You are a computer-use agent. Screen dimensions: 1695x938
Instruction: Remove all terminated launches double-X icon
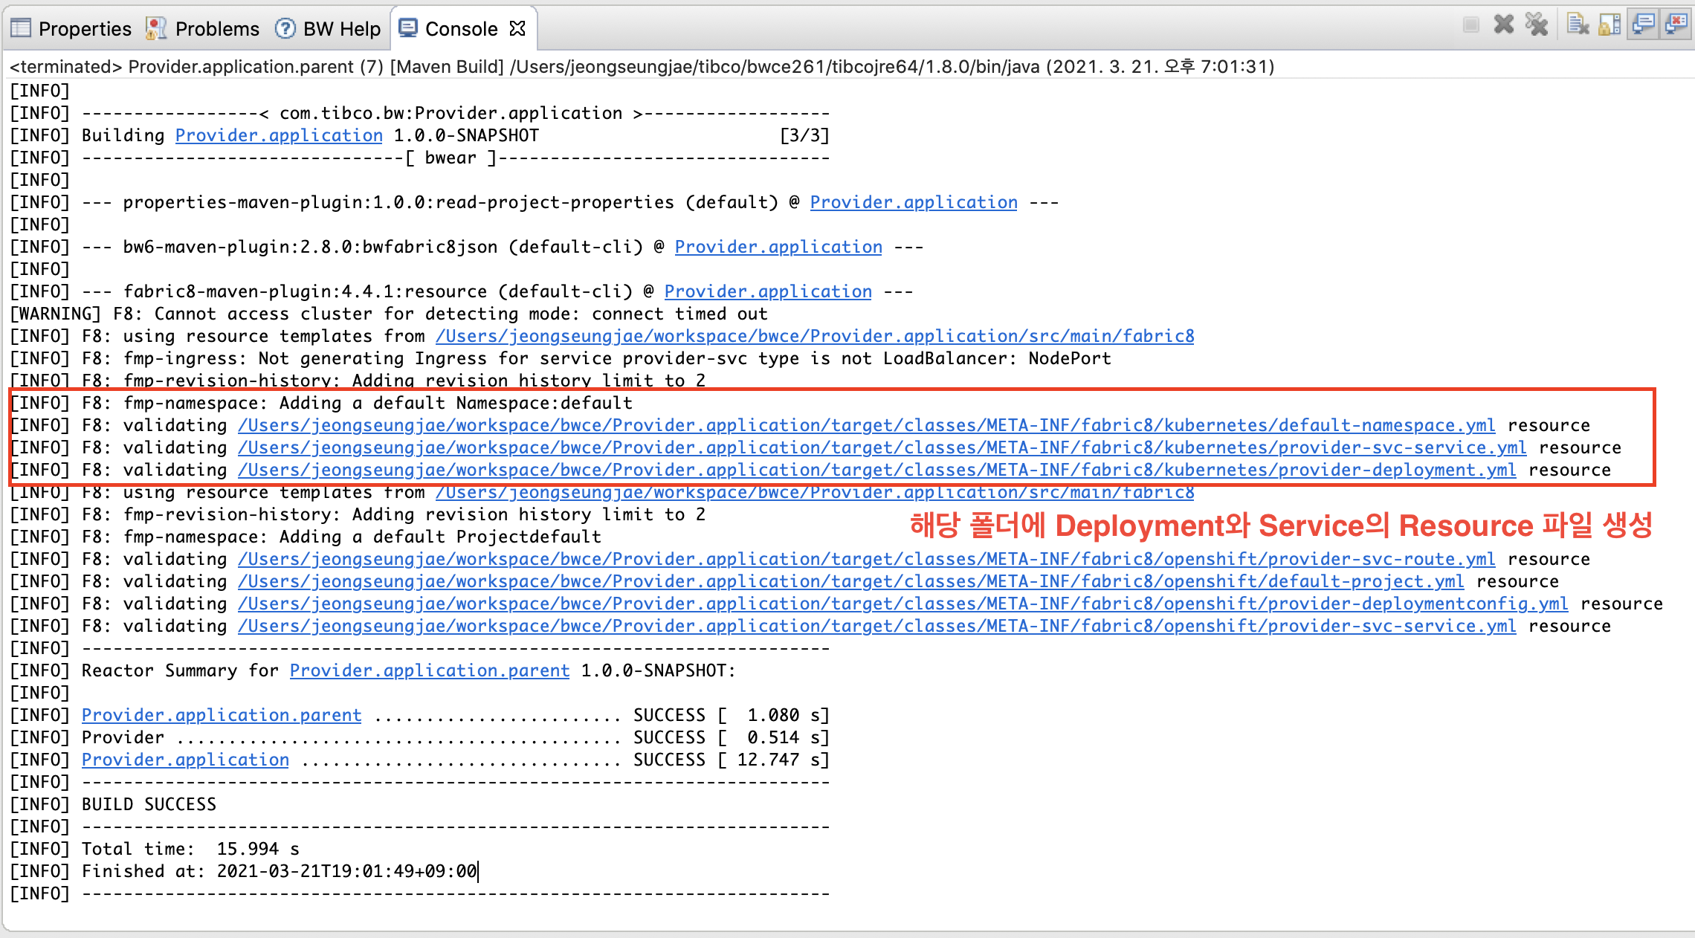coord(1536,25)
